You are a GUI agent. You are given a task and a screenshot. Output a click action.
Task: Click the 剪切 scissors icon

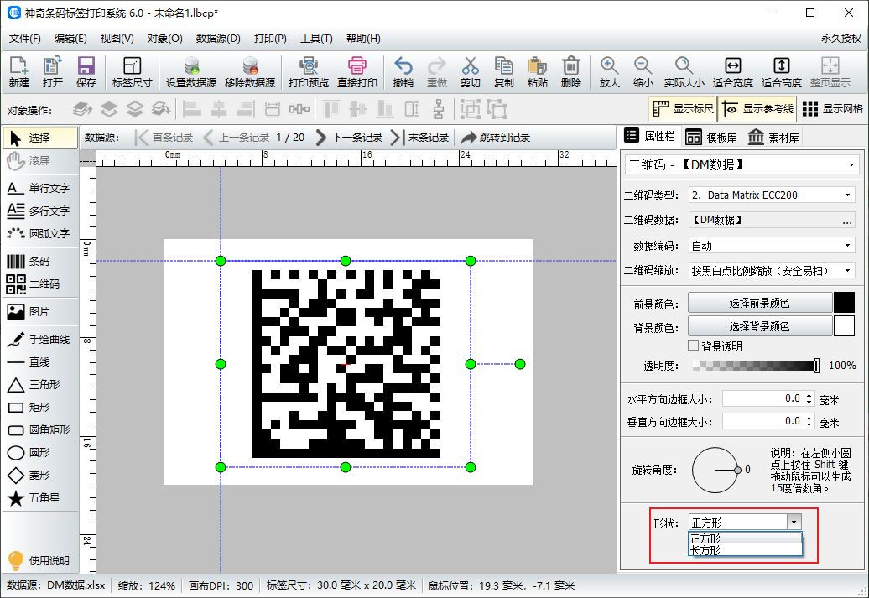tap(470, 72)
